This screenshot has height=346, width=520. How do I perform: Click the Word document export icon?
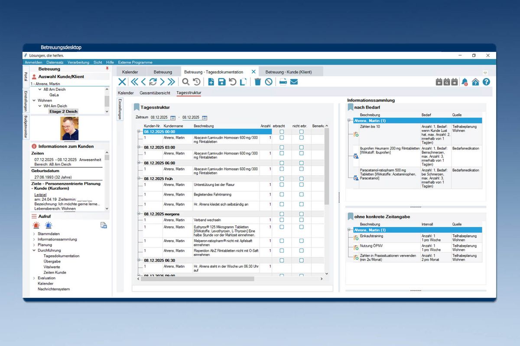coord(104,225)
